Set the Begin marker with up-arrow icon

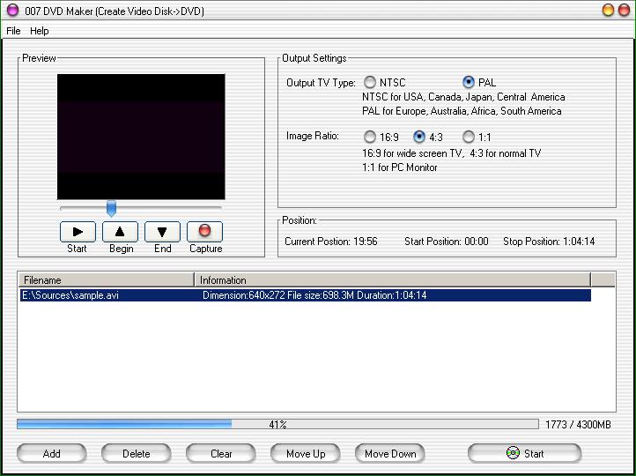(120, 232)
